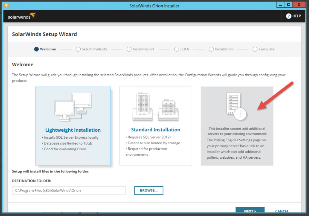Viewport: 309px width, 216px height.
Task: Click the two-monitors Lightweight Installation illustration
Action: (73, 107)
